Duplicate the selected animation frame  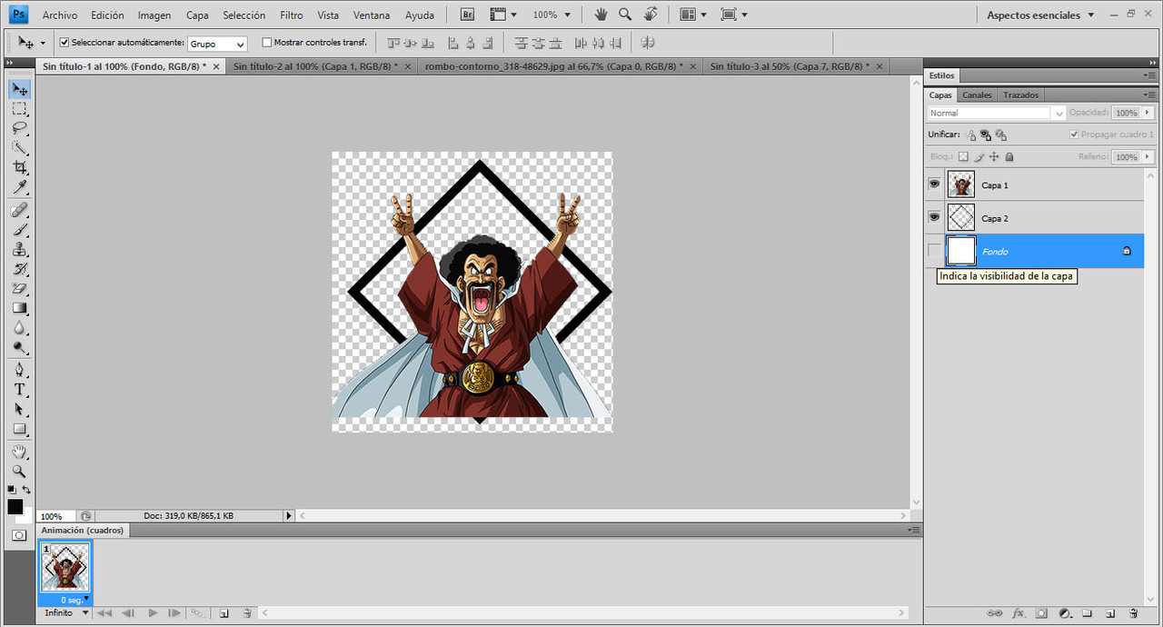pos(224,613)
